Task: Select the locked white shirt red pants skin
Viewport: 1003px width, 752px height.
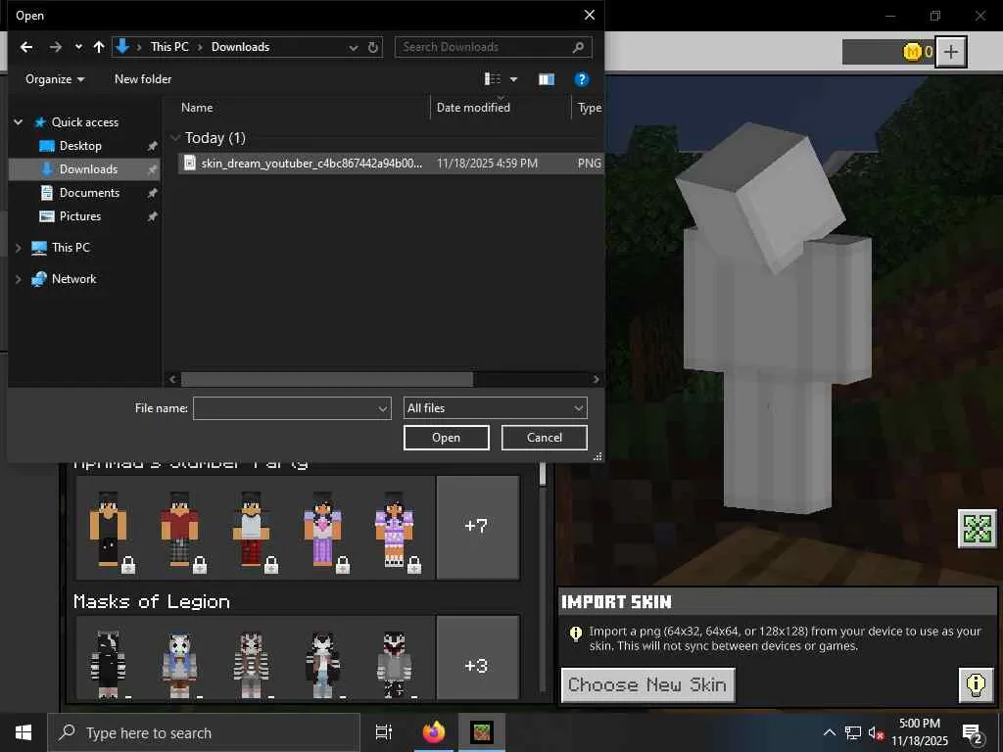Action: [x=252, y=530]
